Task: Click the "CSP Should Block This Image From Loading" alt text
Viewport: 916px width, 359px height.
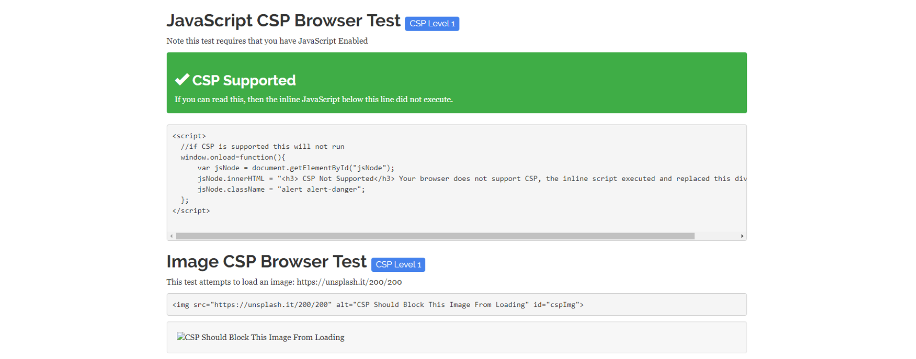Action: [x=265, y=337]
